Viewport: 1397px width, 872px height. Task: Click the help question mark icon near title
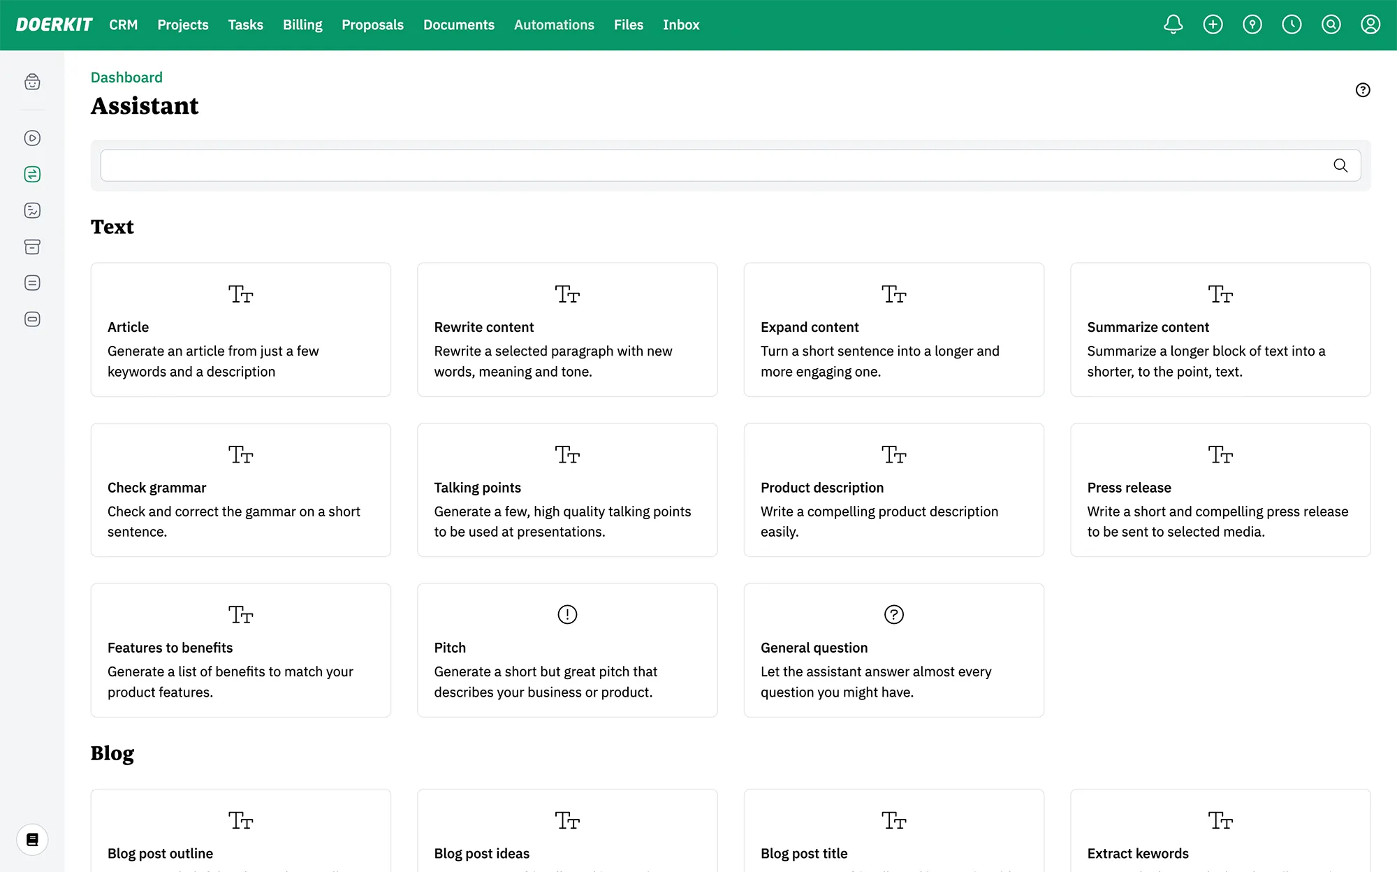pos(1362,90)
